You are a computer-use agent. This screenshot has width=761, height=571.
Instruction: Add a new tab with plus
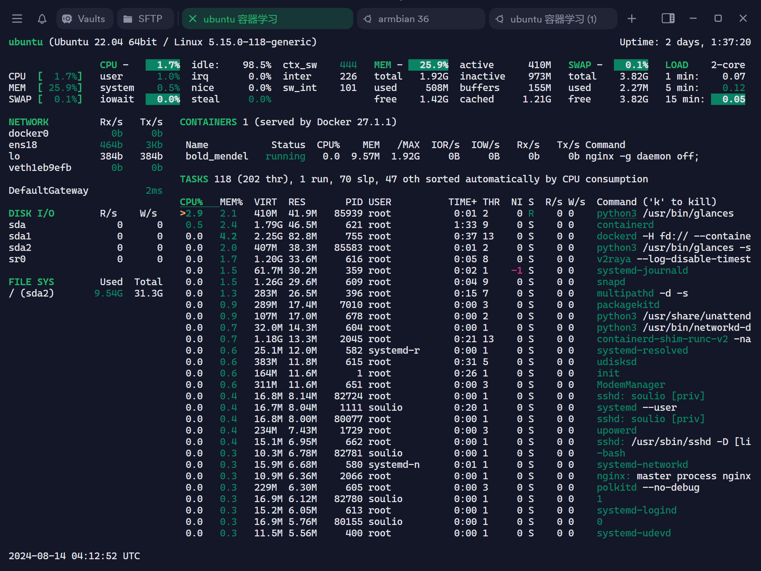point(631,19)
